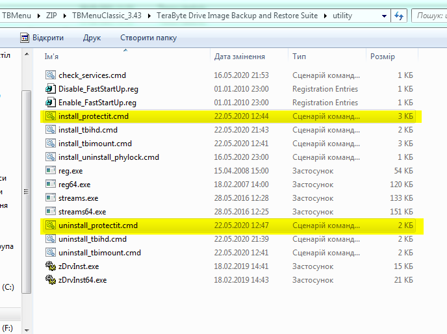Go to TBMenu folder in breadcrumb
The image size is (447, 334).
(x=16, y=16)
